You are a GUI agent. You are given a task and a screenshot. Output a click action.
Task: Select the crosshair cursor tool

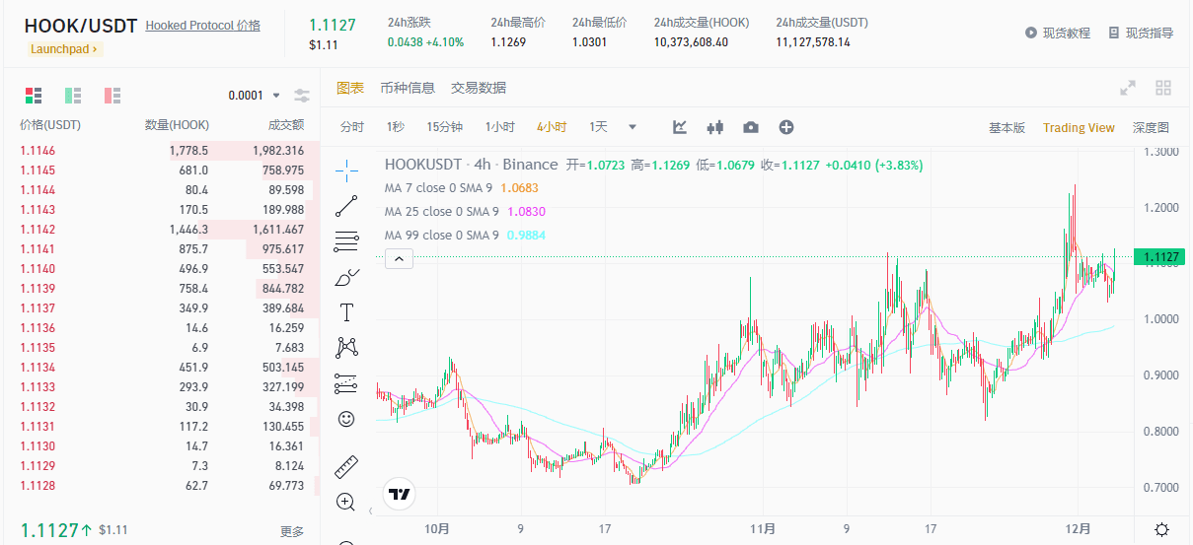tap(346, 170)
